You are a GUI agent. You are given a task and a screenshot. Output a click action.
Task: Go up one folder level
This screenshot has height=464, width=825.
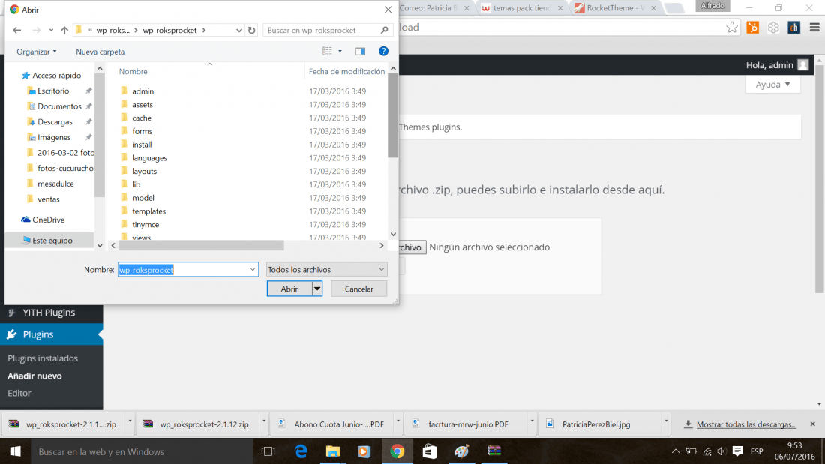pyautogui.click(x=64, y=31)
